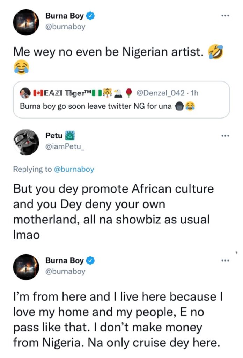Click the Petu display name
Screen dimensions: 243x358
pos(54,136)
